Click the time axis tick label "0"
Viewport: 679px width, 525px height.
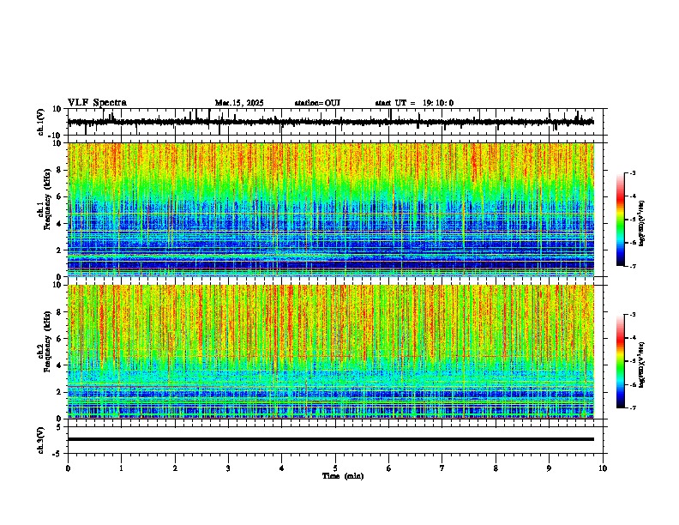pos(68,468)
